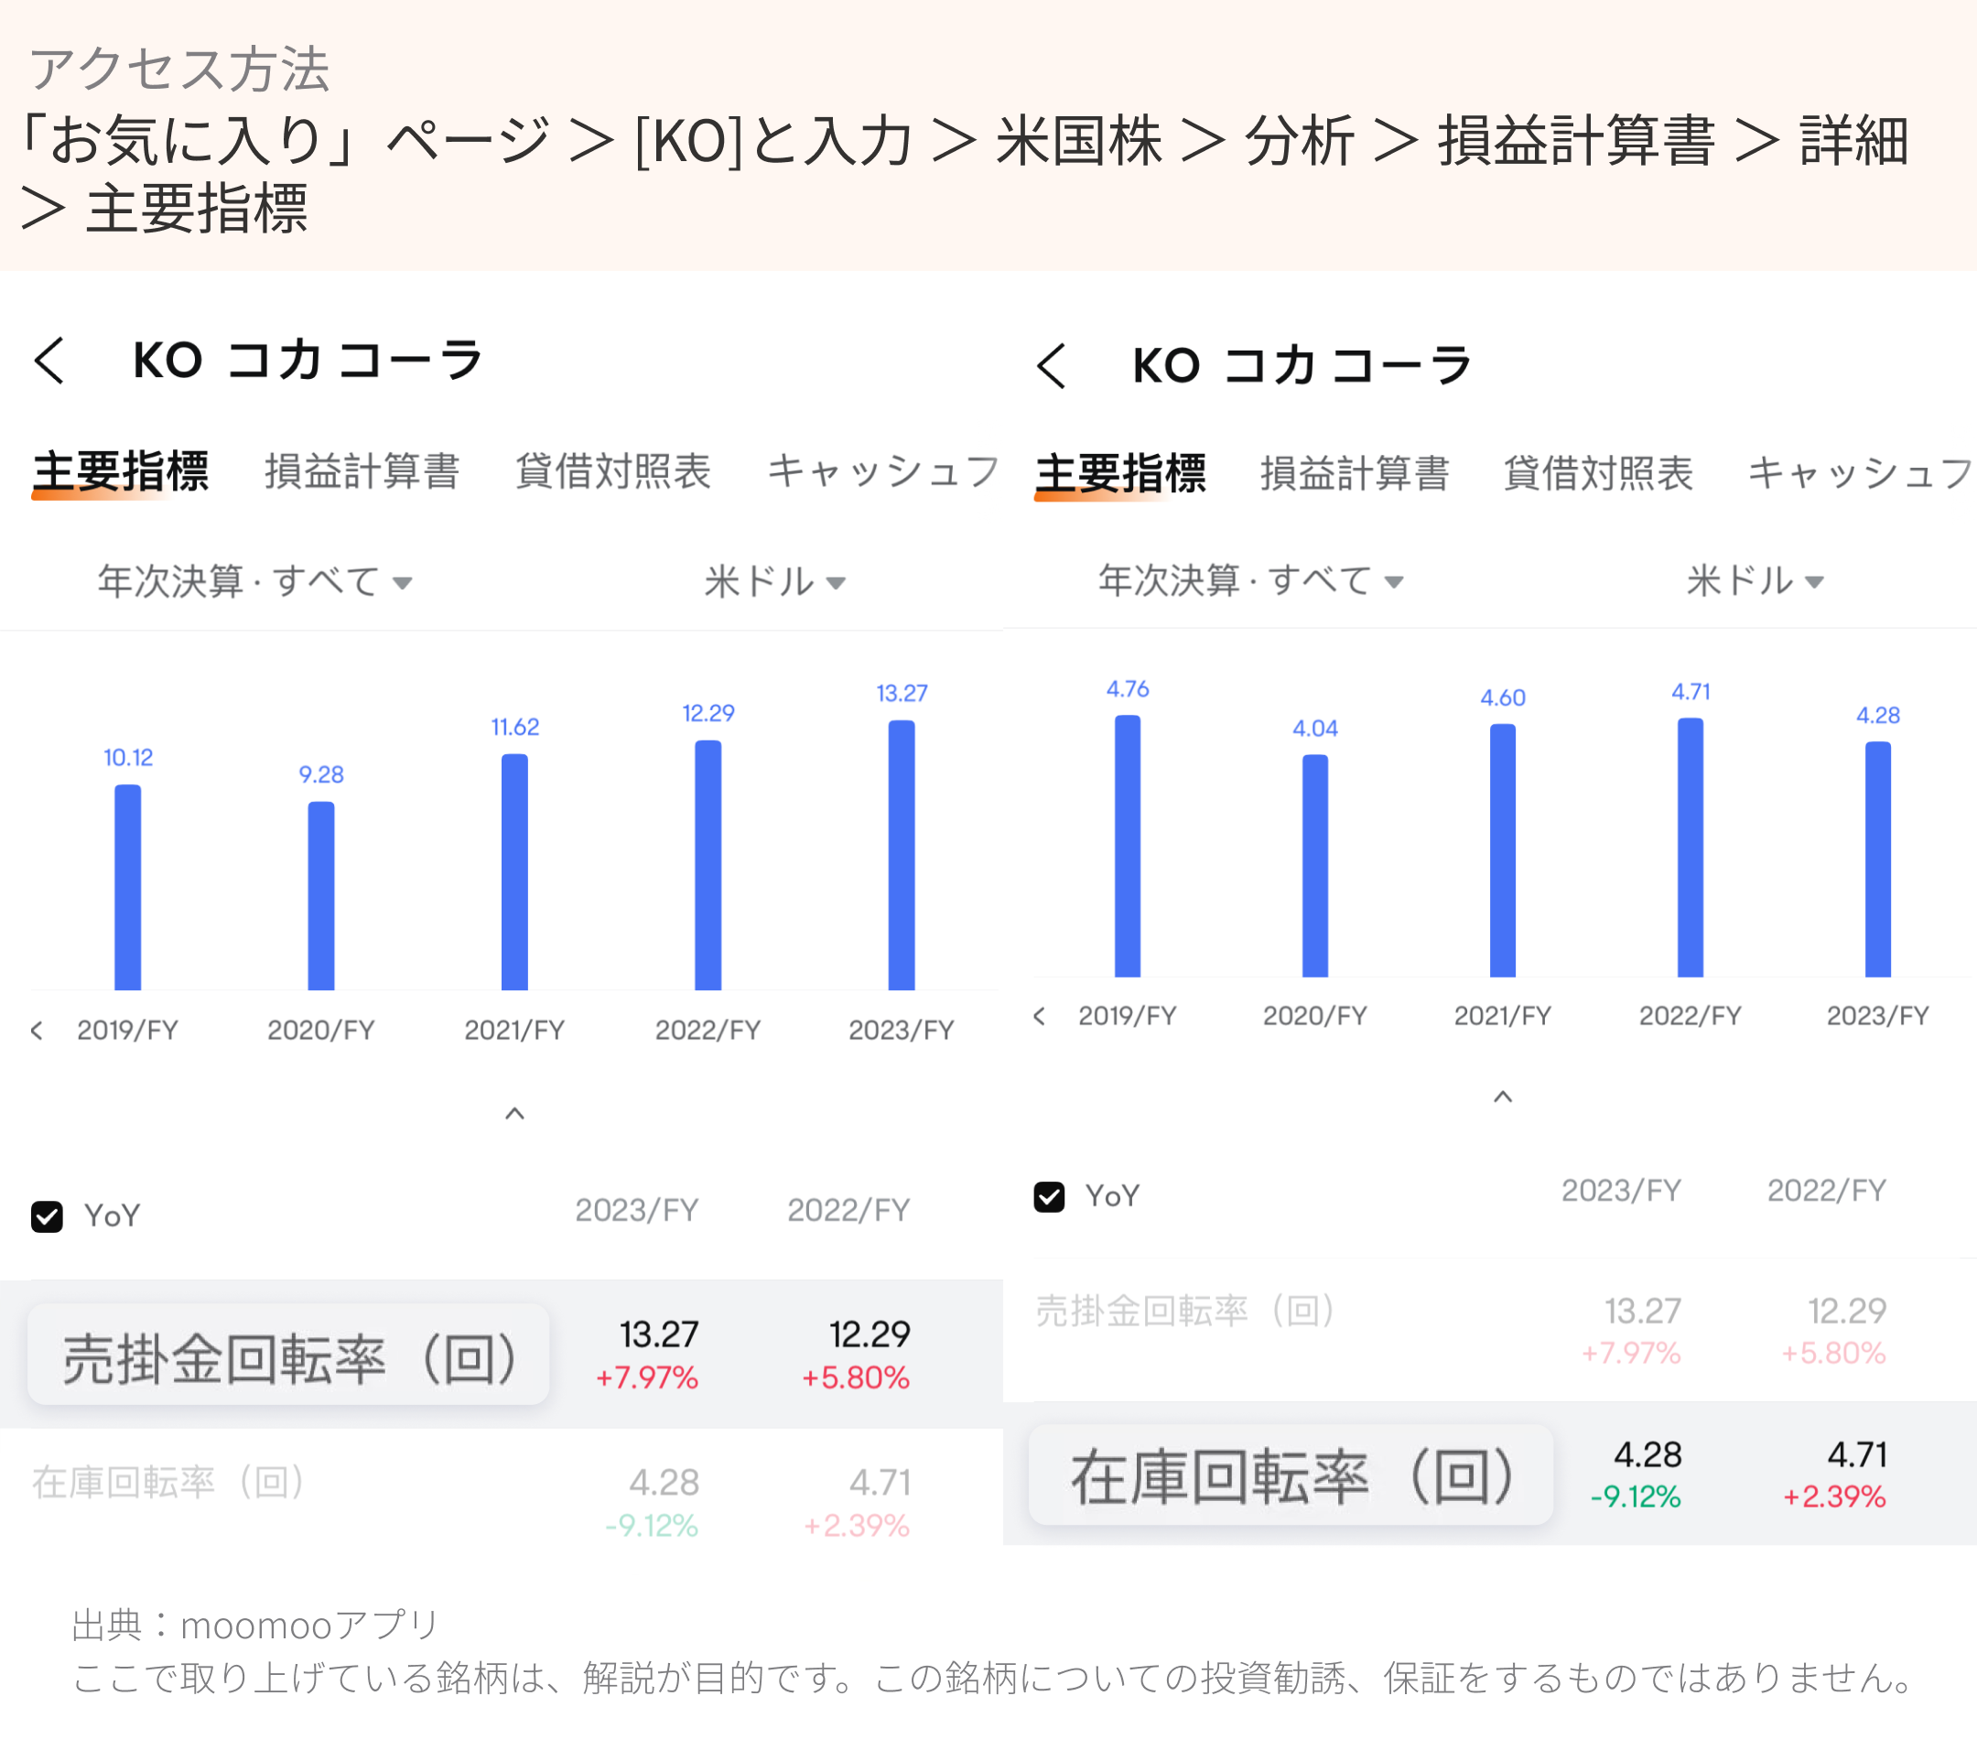Click +5.80% value in left highlighted row
This screenshot has width=1977, height=1750.
[x=855, y=1377]
